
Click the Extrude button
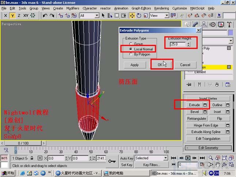pyautogui.click(x=194, y=105)
